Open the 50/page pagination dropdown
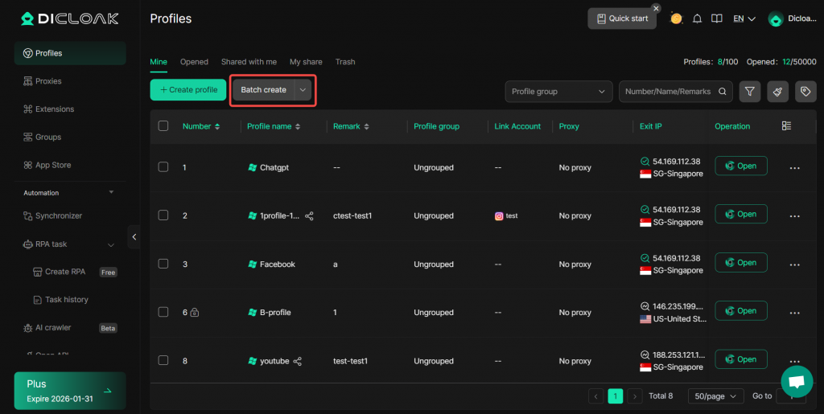 coord(715,396)
